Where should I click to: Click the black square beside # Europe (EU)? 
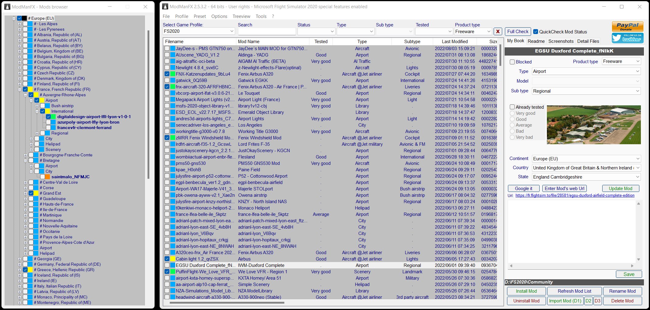coord(25,18)
